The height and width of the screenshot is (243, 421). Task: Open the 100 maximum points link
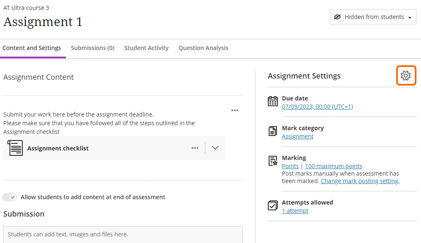[333, 166]
